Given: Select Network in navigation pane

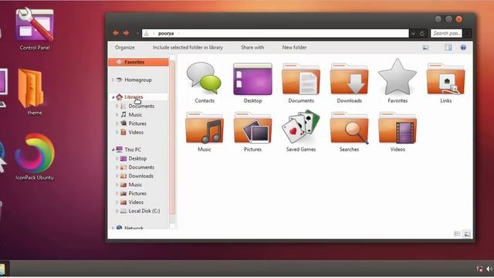Looking at the screenshot, I should [x=134, y=228].
